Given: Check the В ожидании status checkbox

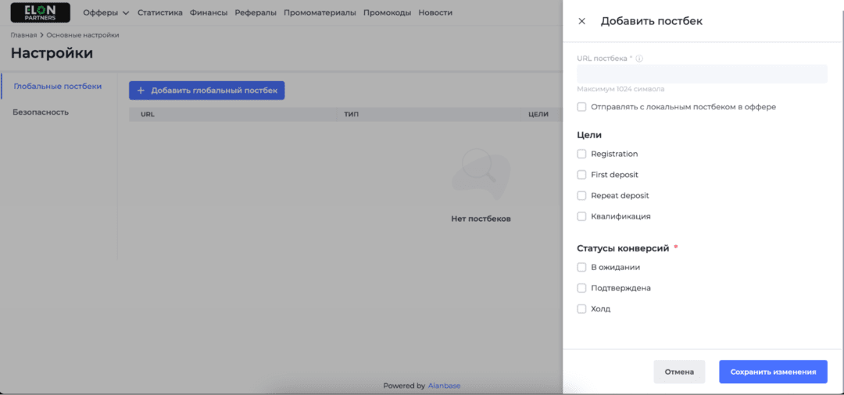Looking at the screenshot, I should coord(581,267).
